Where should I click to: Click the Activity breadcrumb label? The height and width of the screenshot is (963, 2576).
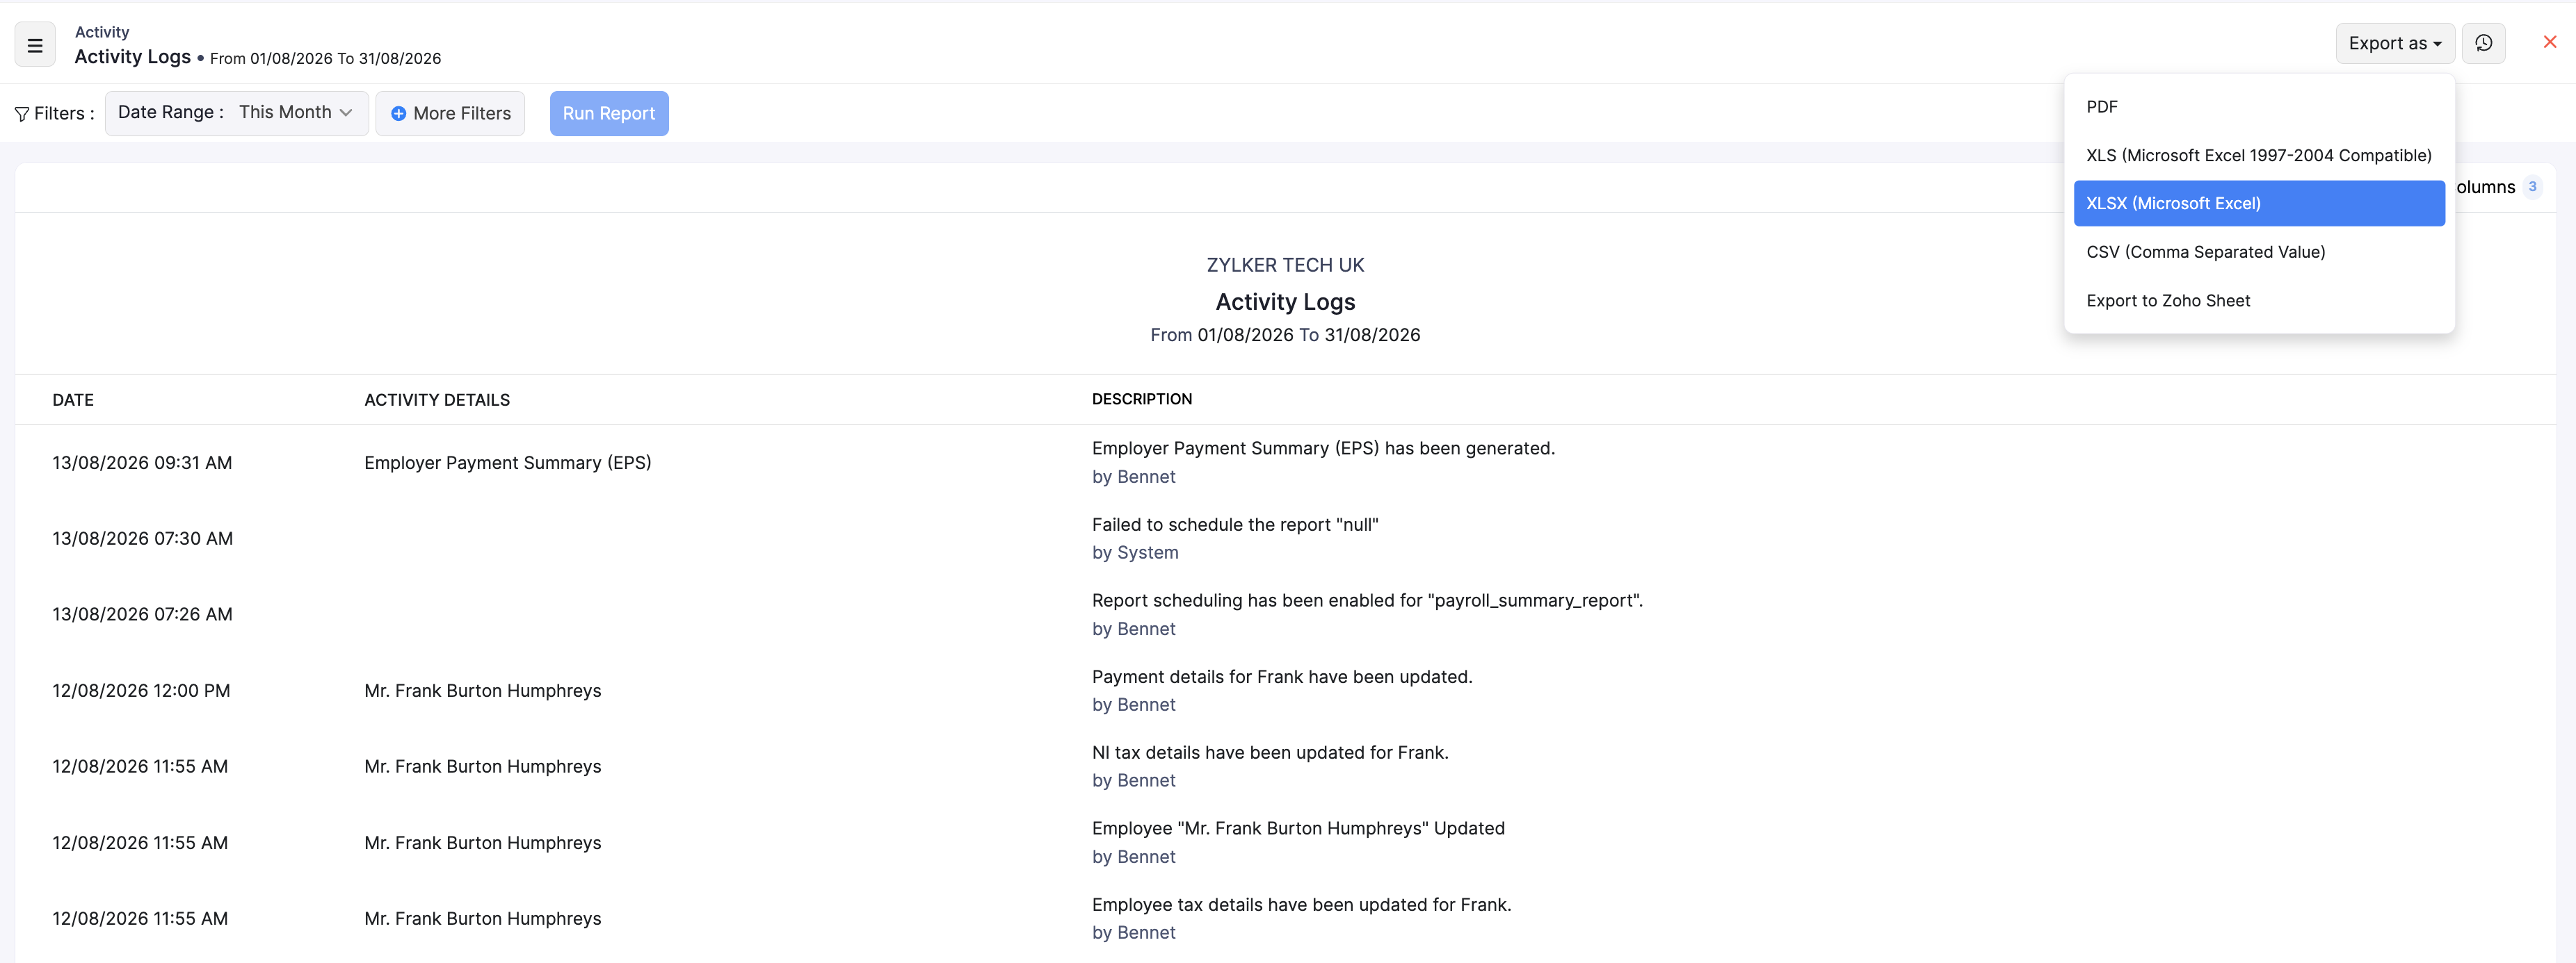(x=102, y=32)
